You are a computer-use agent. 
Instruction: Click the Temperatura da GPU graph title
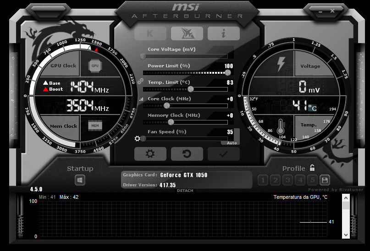point(300,197)
